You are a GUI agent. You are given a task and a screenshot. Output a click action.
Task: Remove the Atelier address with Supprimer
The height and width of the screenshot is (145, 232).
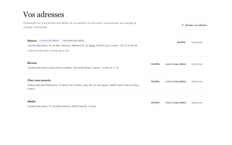coord(197,103)
